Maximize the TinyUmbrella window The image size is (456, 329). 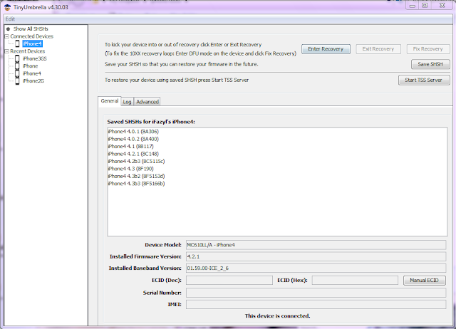pyautogui.click(x=425, y=6)
